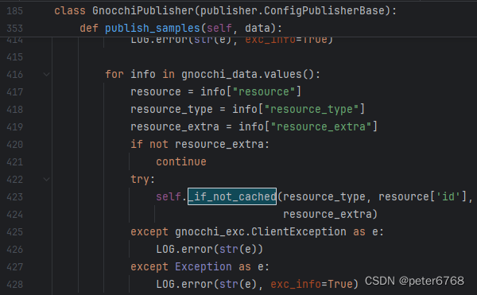Image resolution: width=477 pixels, height=295 pixels.
Task: Click line number 185 in sticky header
Action: pyautogui.click(x=15, y=11)
